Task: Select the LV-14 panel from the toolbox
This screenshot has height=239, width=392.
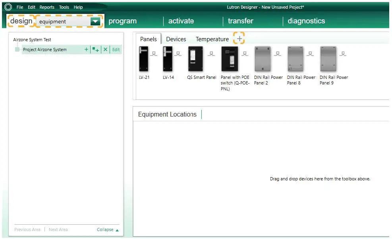Action: [x=168, y=59]
